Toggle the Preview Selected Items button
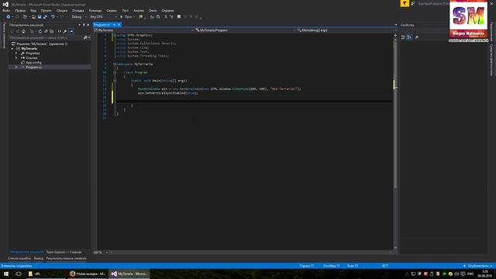Viewport: 496px width, 279px height. pos(71,31)
